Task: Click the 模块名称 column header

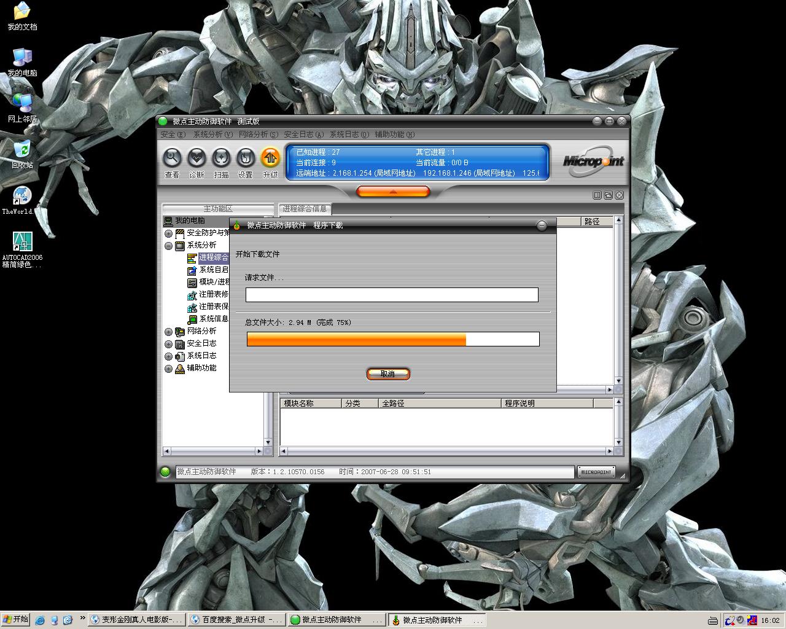Action: click(311, 403)
